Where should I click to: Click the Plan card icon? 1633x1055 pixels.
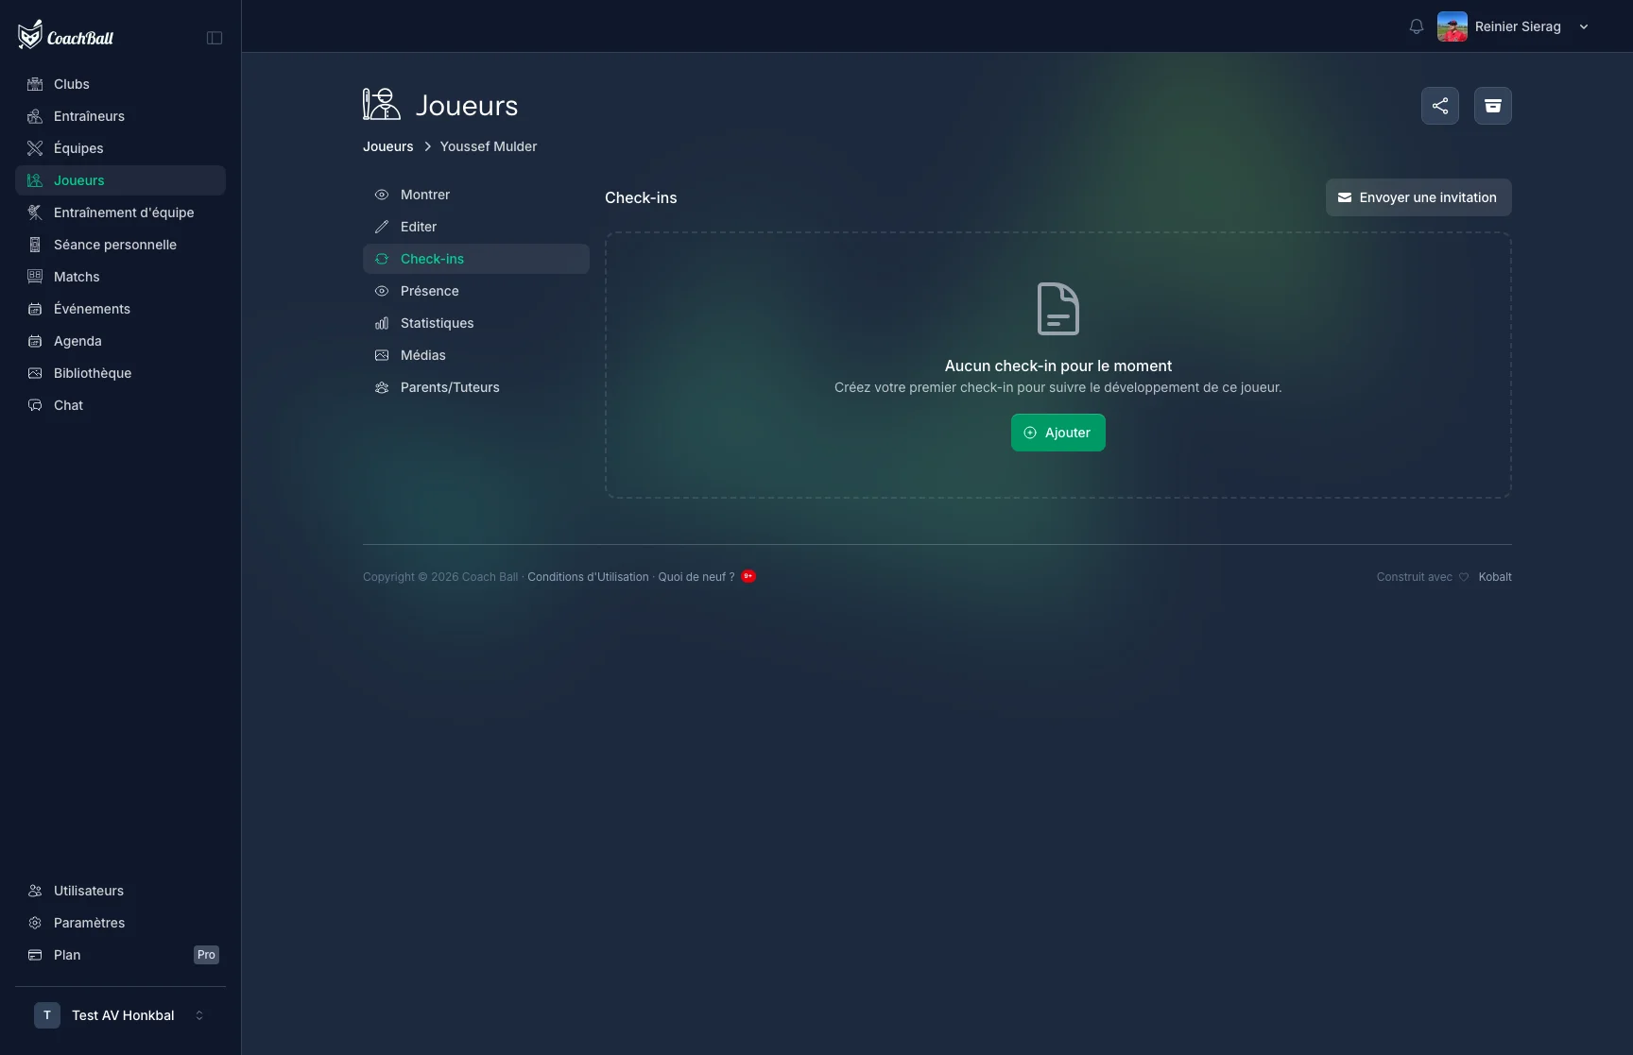pyautogui.click(x=35, y=955)
